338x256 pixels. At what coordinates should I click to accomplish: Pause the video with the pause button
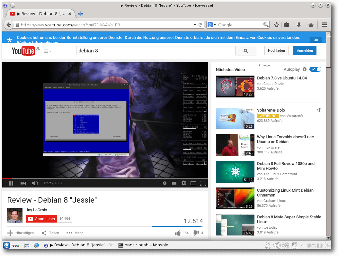pyautogui.click(x=11, y=183)
